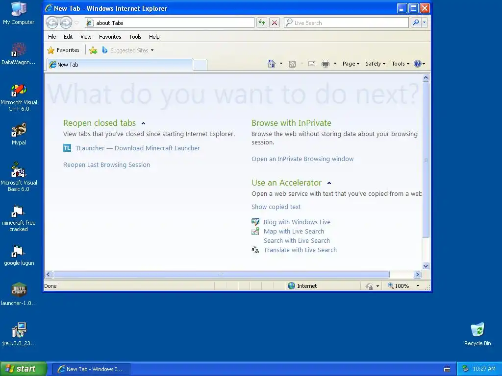Click the magnifier Search button

(x=416, y=23)
